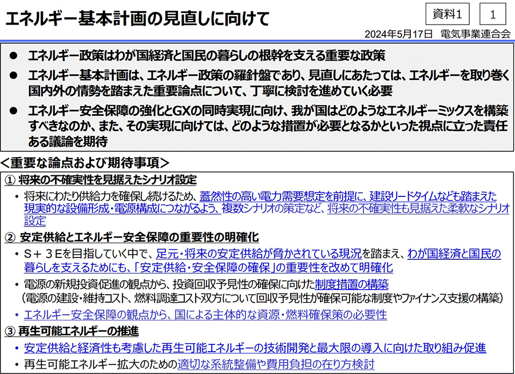Image resolution: width=515 pixels, height=374 pixels.
Task: Click heading ＜重要な論点および期待事項＞
Action: (x=85, y=162)
